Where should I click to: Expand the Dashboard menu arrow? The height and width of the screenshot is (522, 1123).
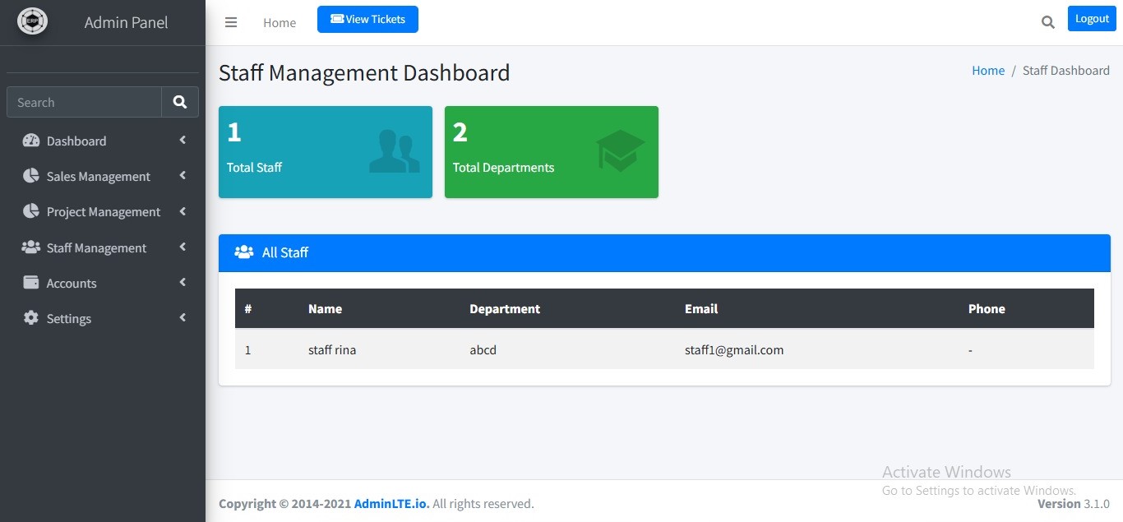coord(183,141)
